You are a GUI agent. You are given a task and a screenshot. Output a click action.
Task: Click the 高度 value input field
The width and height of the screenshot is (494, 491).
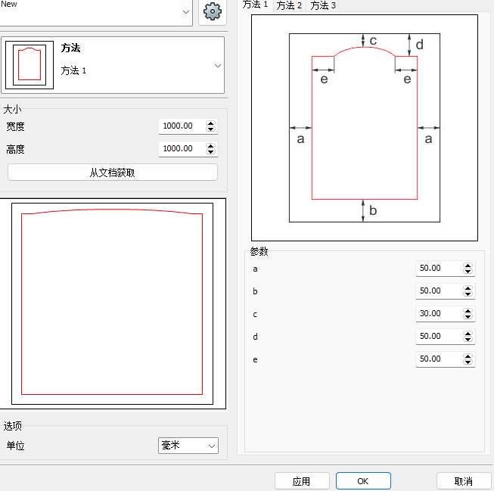181,149
